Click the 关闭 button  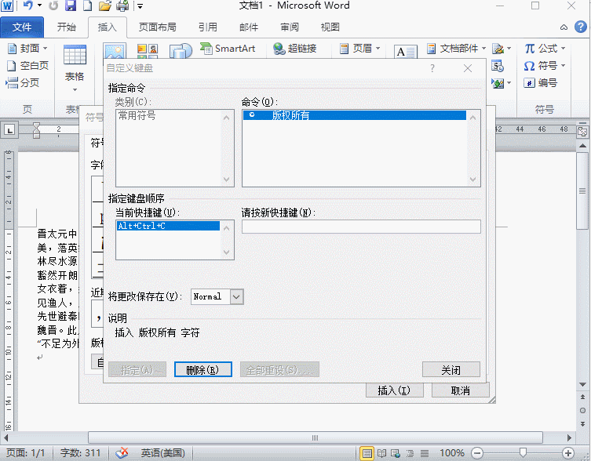point(451,370)
